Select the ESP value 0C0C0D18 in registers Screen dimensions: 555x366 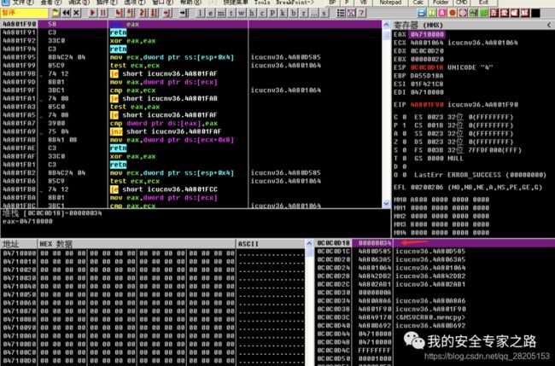pyautogui.click(x=427, y=67)
